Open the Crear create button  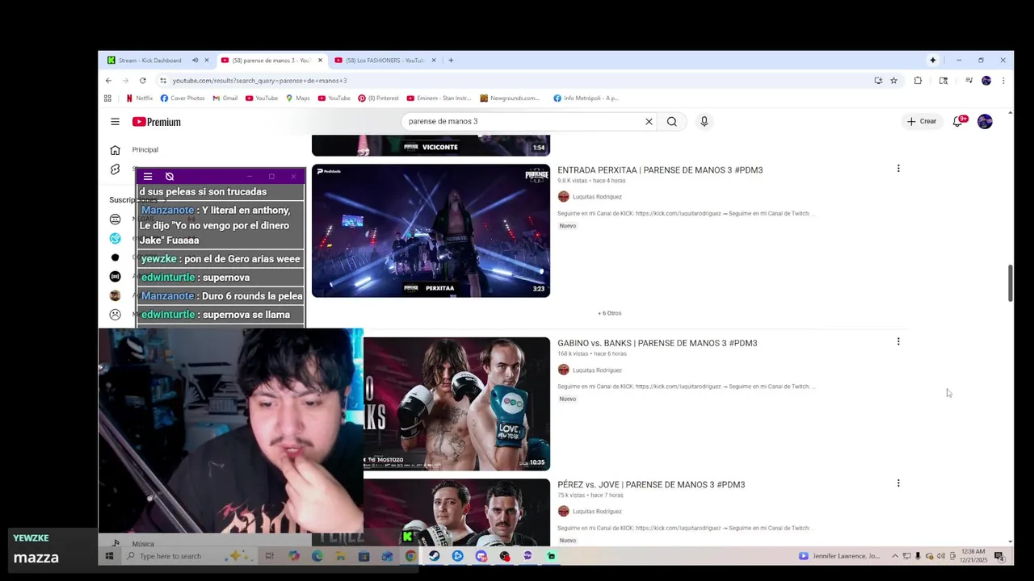point(922,121)
